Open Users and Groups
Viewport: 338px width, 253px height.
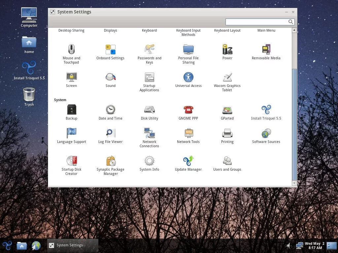coord(227,163)
